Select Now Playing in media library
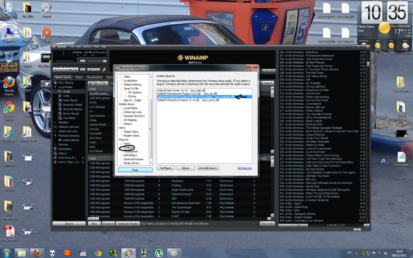This screenshot has height=258, width=413. 66,82
